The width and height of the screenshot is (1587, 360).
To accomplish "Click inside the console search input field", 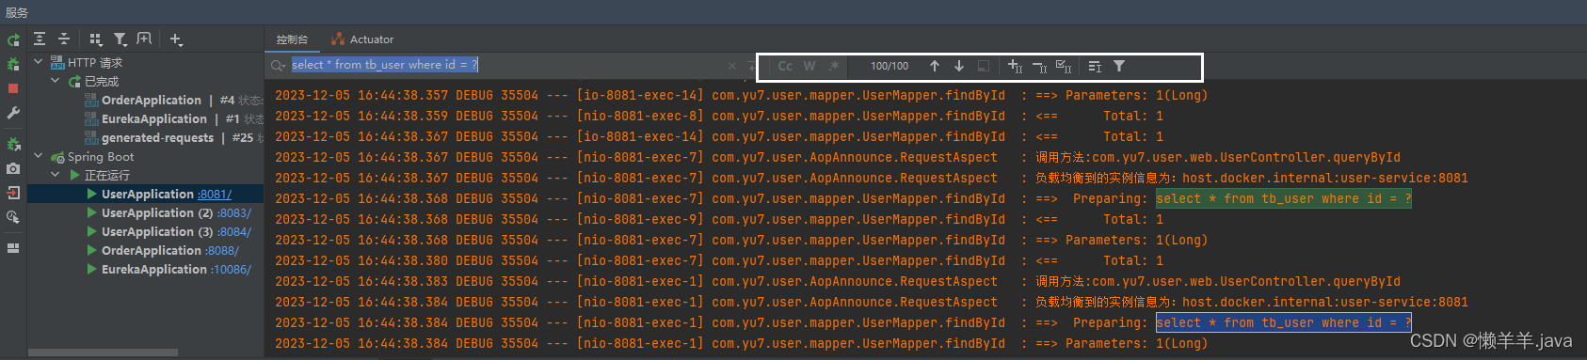I will (x=506, y=65).
